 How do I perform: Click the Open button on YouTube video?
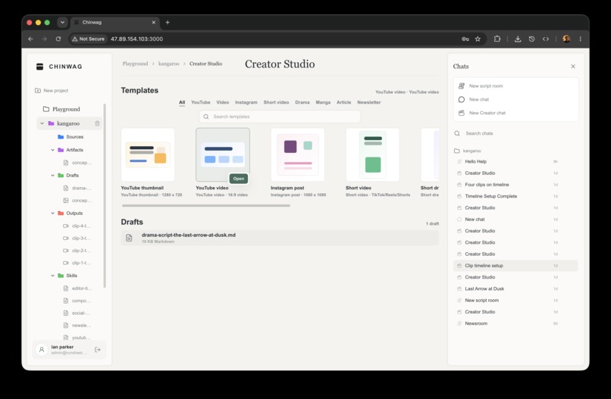[239, 179]
